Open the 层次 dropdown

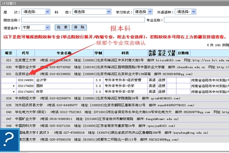tap(36, 12)
